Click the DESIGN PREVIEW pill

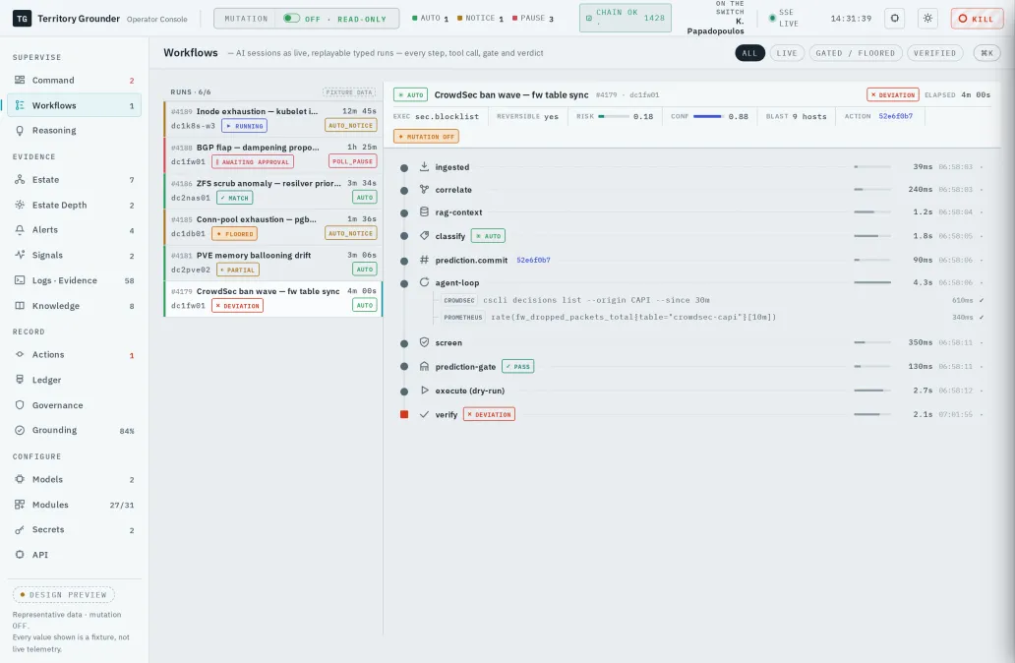point(63,594)
